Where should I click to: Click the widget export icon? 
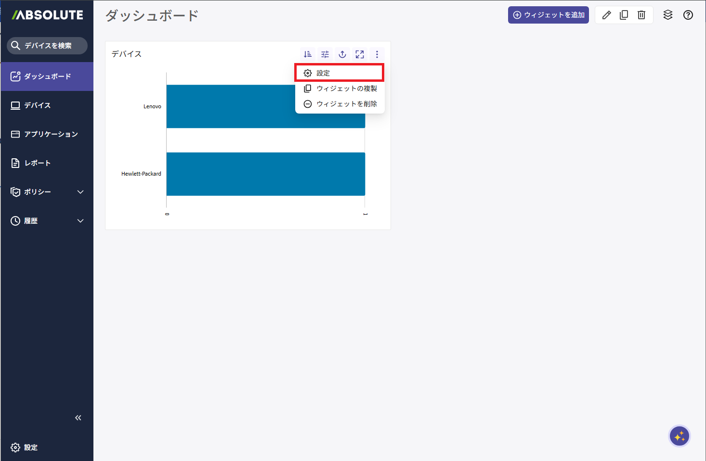tap(342, 54)
